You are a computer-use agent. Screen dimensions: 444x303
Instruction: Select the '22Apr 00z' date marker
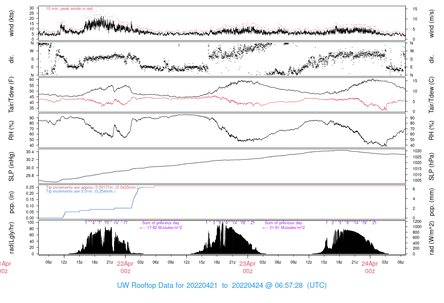pyautogui.click(x=125, y=267)
